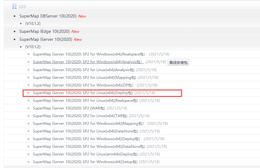Download iServer SP2 Windows(x64) DataStore package

pos(89,147)
